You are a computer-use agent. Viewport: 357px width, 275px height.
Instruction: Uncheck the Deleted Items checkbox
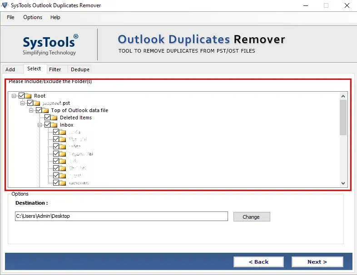pos(47,118)
